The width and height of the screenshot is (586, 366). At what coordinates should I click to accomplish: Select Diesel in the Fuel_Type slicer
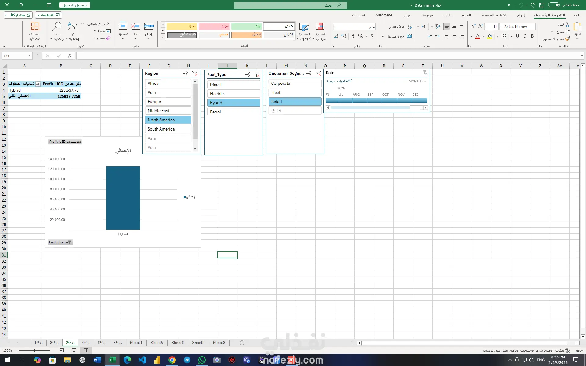point(233,84)
